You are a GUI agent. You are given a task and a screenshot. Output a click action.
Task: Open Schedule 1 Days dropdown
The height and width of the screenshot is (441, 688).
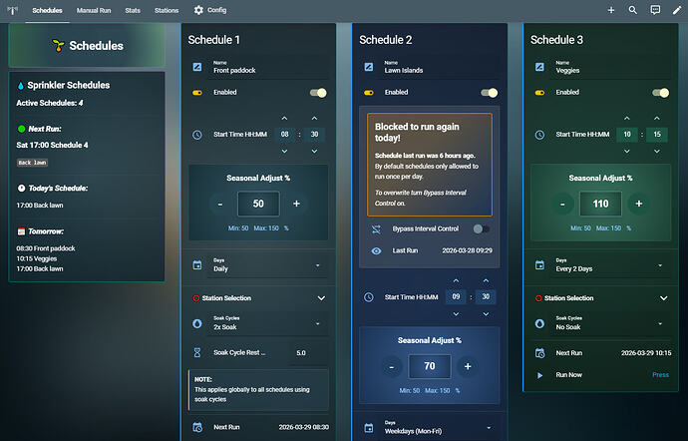coord(267,265)
